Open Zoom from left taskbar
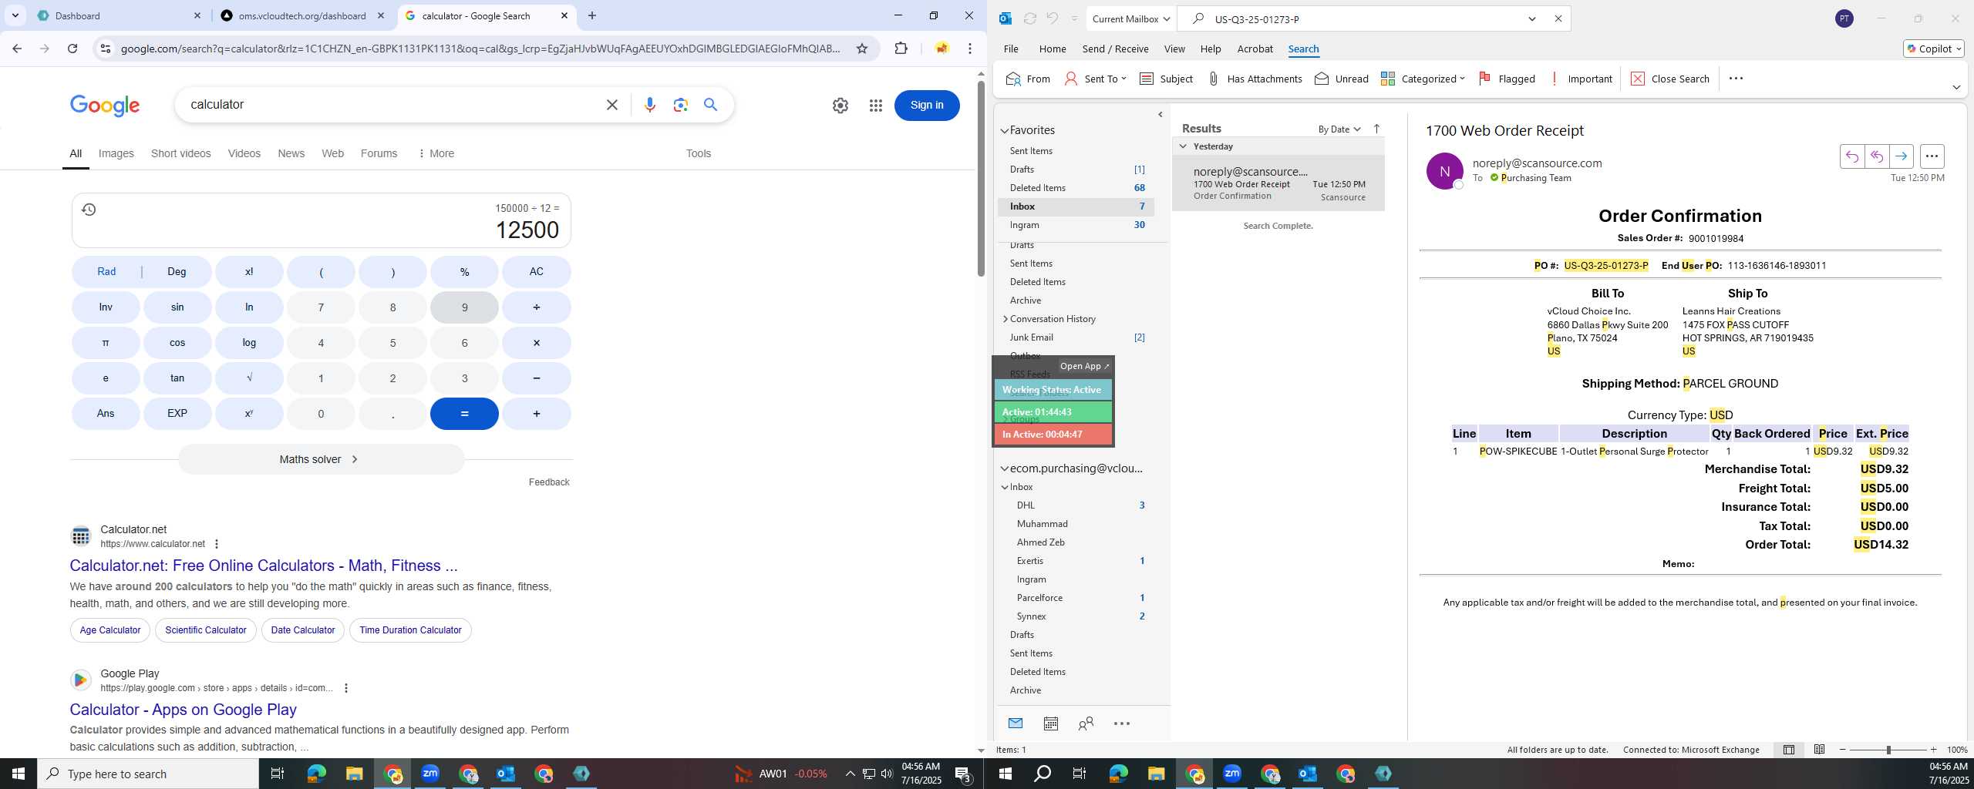Screen dimensions: 1974x789 [x=430, y=774]
